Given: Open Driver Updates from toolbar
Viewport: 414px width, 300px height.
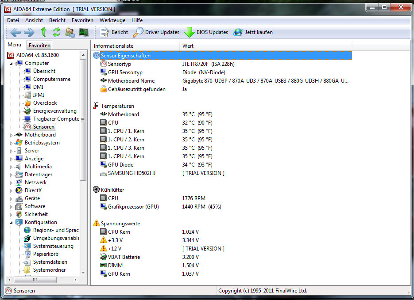Looking at the screenshot, I should 156,32.
